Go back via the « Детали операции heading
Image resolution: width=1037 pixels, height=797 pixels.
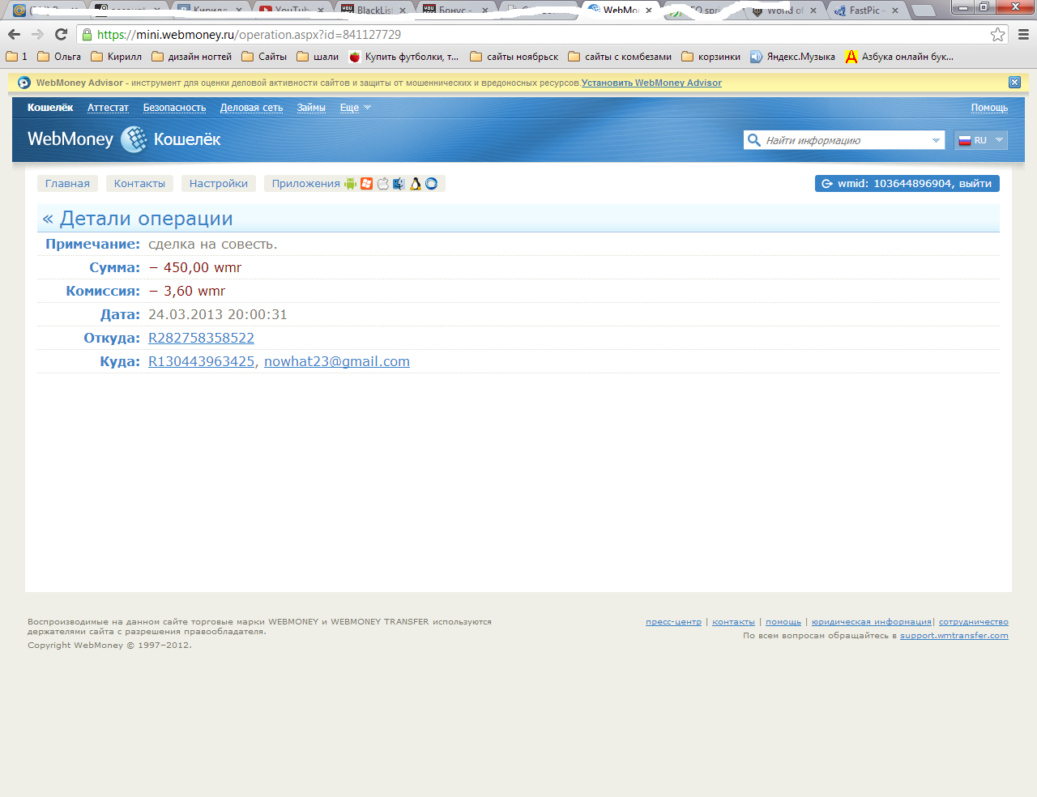coord(138,219)
